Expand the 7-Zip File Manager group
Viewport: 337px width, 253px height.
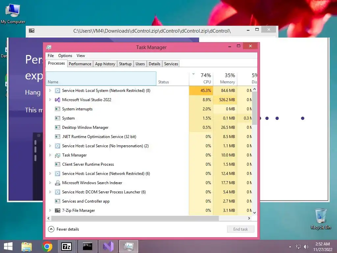[50, 211]
